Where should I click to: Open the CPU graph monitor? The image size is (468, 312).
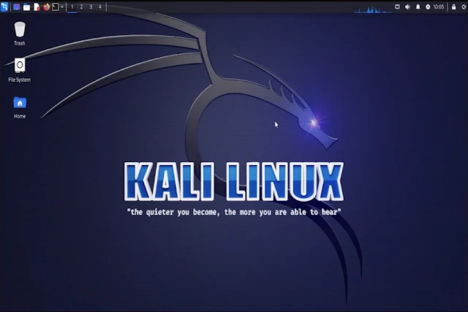373,9
